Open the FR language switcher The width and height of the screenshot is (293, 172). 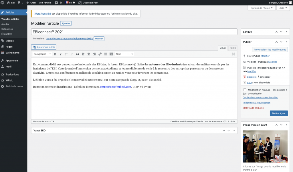pos(70,3)
